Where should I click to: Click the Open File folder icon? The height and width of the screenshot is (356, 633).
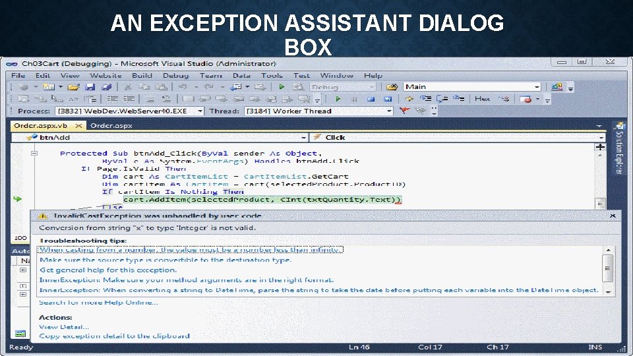[73, 87]
